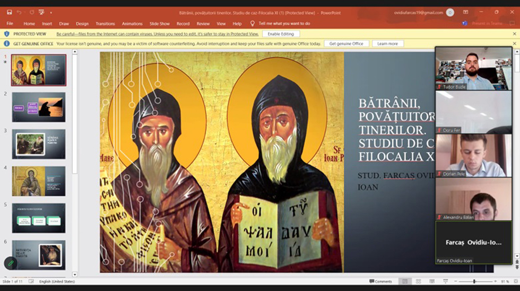
Task: Switch to Reading View icon
Action: click(x=432, y=281)
